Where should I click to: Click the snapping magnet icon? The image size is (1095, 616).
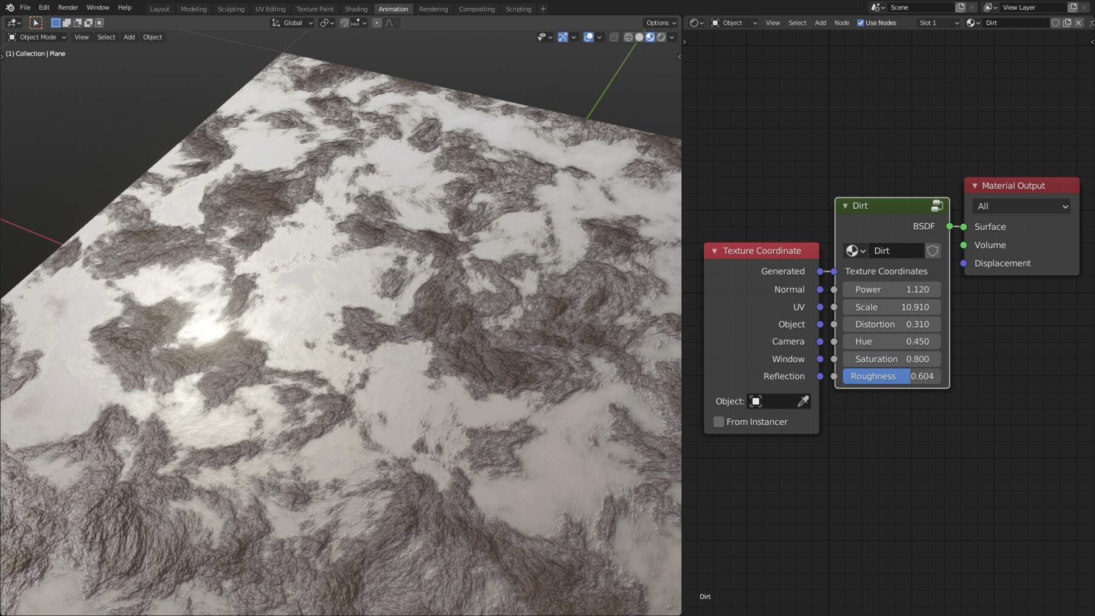(x=344, y=22)
